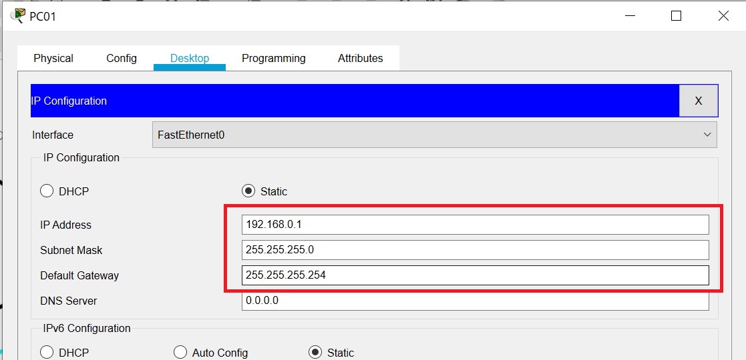Maximize the PC01 window
746x360 pixels.
(676, 16)
